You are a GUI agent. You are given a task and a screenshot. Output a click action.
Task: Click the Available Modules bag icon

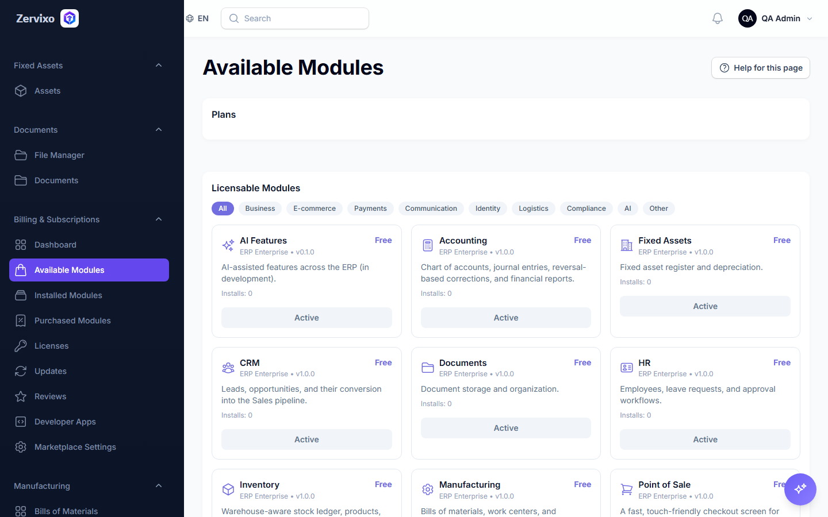click(x=21, y=270)
